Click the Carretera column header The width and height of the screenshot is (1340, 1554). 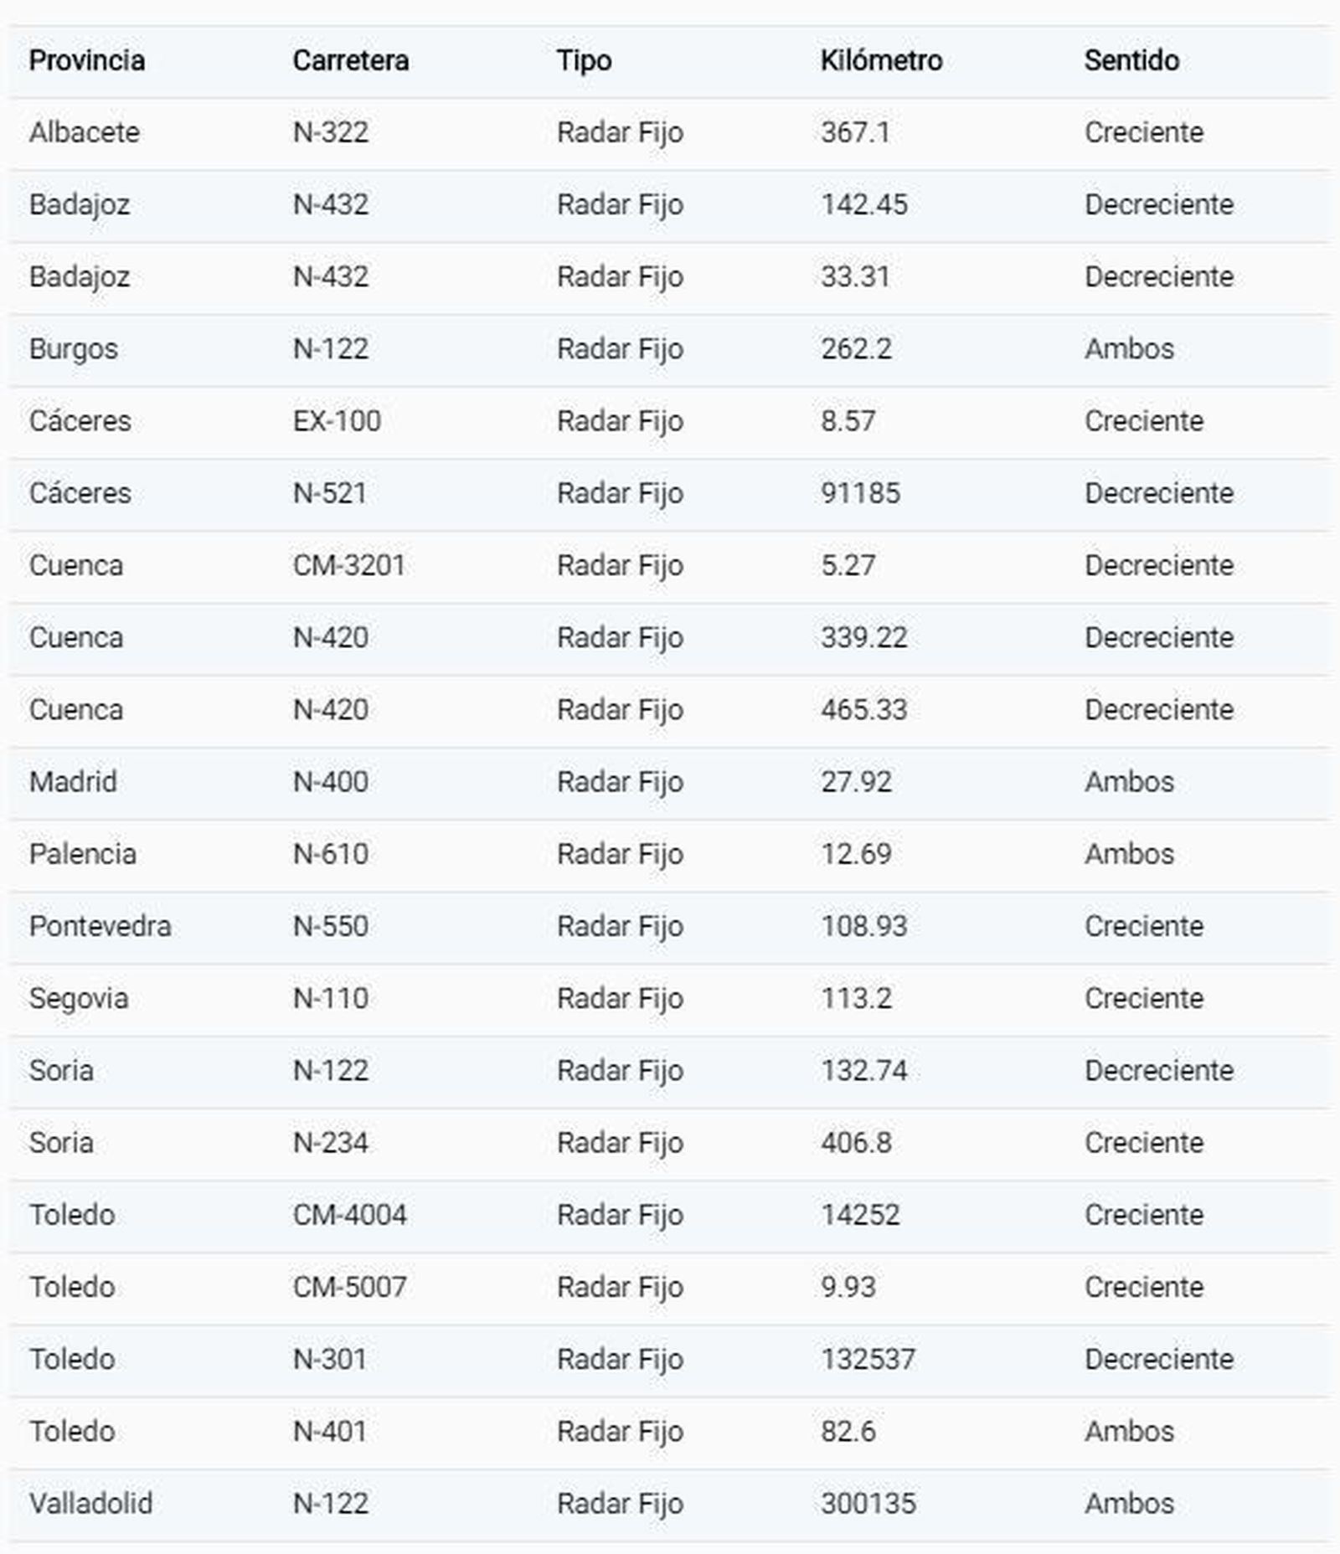click(x=350, y=60)
